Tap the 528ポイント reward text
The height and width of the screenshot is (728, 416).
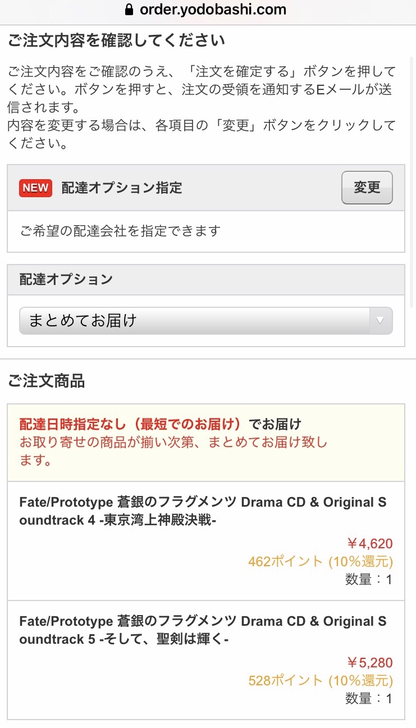pyautogui.click(x=320, y=680)
